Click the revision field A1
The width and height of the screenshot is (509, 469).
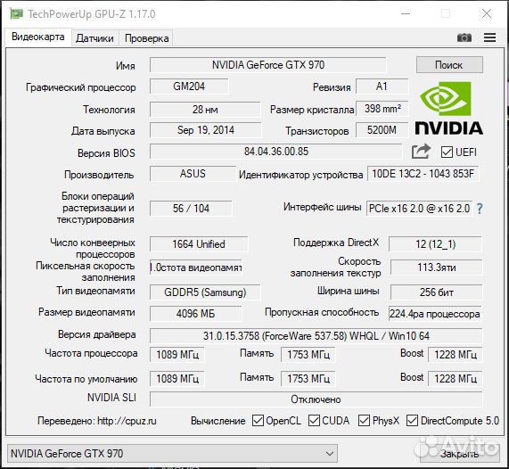point(382,86)
